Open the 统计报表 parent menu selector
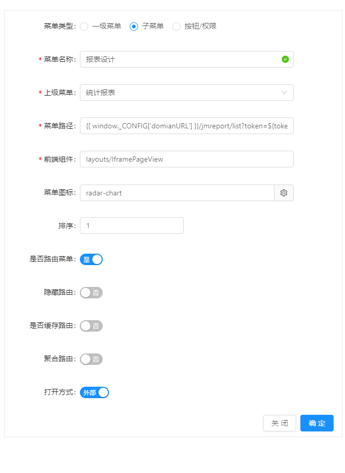The height and width of the screenshot is (473, 345). [x=187, y=93]
